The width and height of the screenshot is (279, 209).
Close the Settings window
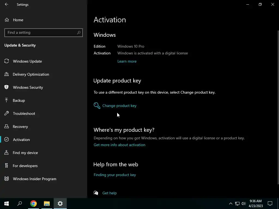coord(272,4)
